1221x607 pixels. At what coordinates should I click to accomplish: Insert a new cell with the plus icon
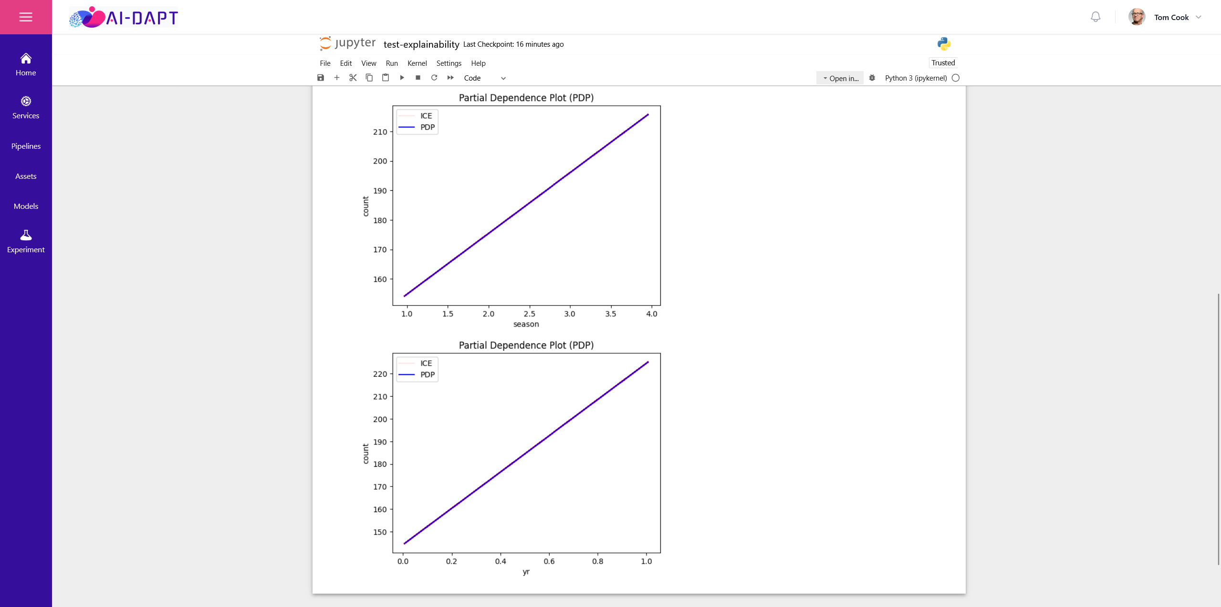[337, 78]
